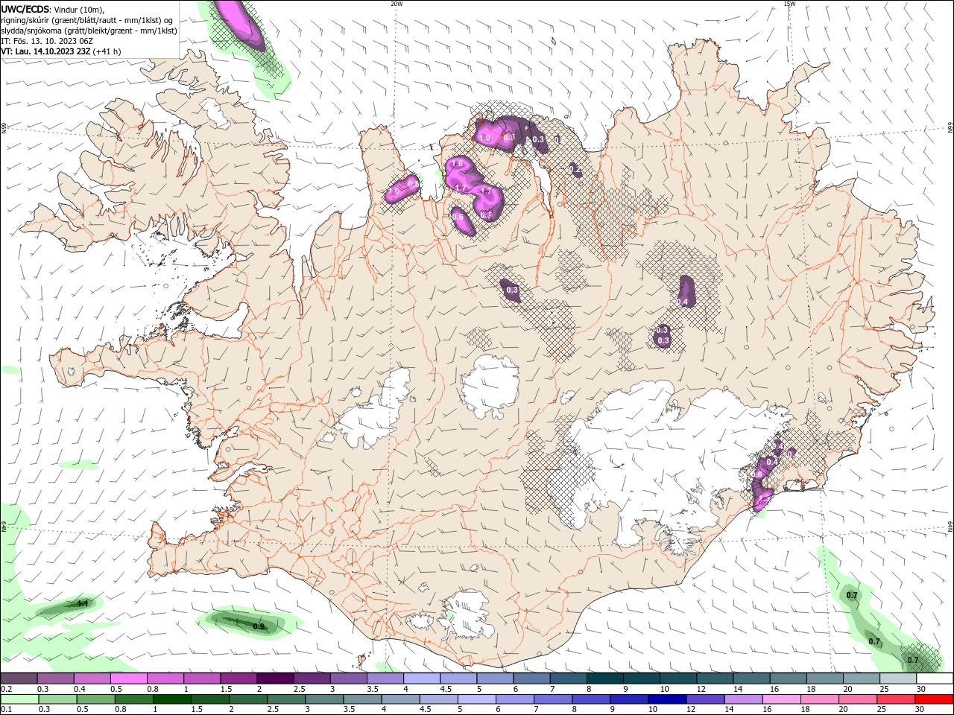Select the lower scale swatch between 0.5 and 0.8
The width and height of the screenshot is (954, 715).
[95, 699]
